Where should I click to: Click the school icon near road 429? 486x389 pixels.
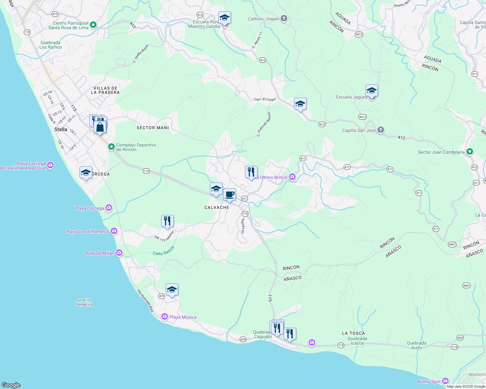click(x=172, y=289)
